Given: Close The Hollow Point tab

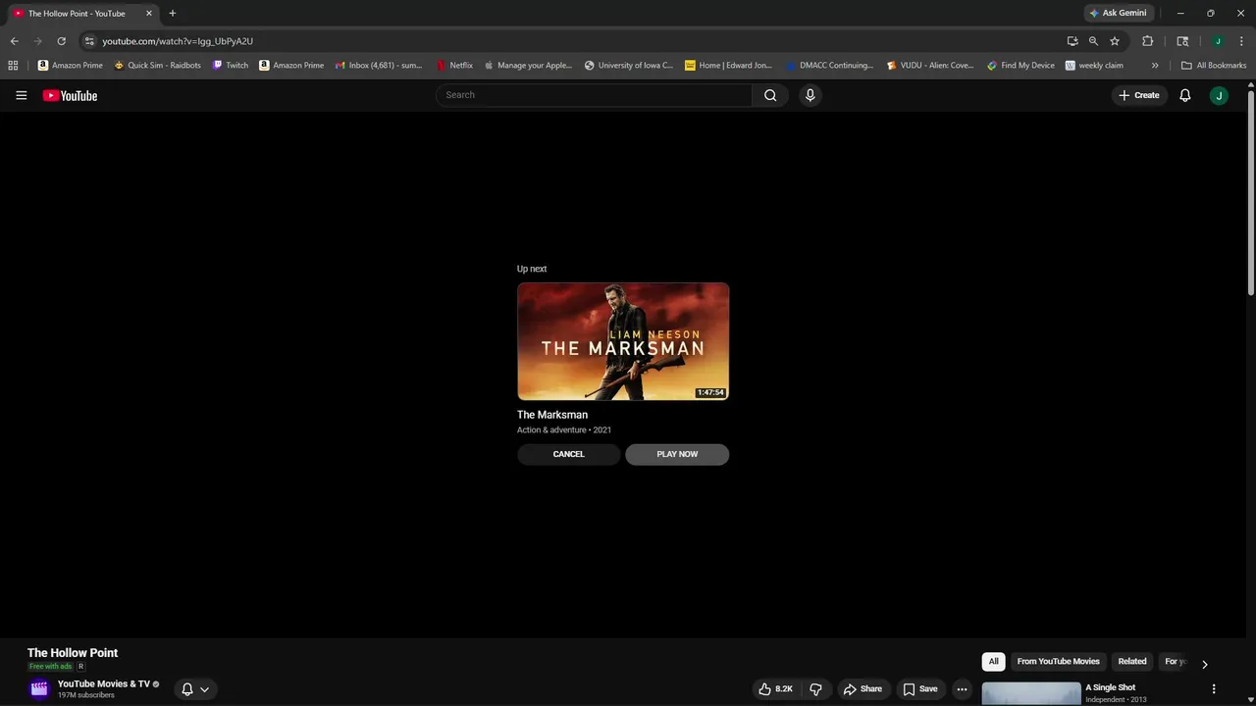Looking at the screenshot, I should pos(149,14).
